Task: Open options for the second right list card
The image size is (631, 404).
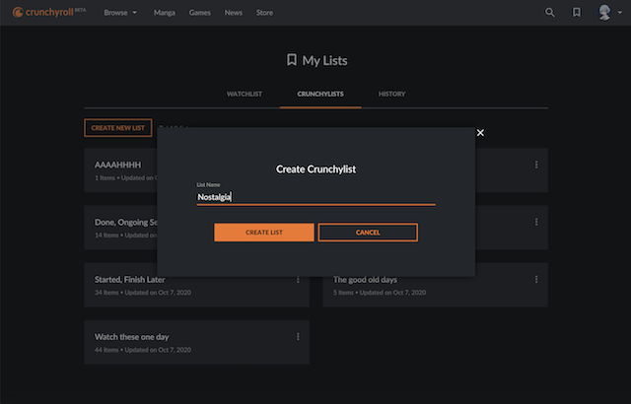Action: click(536, 222)
